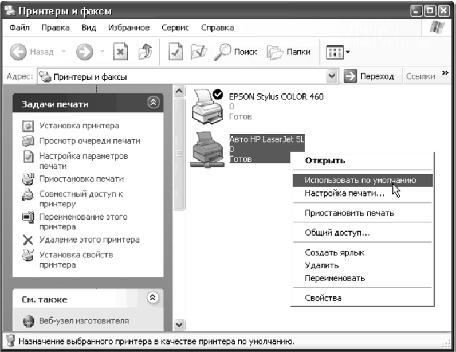This screenshot has height=352, width=456.
Task: Click the address field Принтеры и факсы
Action: click(x=187, y=76)
